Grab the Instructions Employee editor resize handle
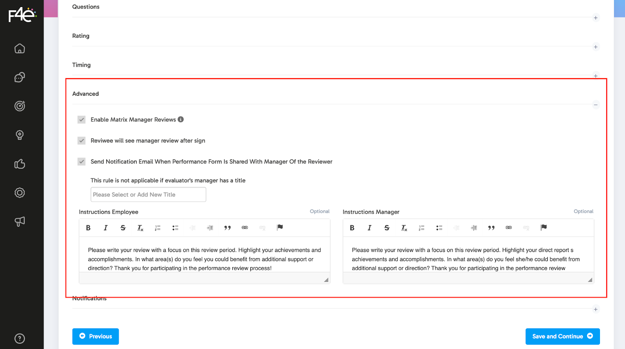The width and height of the screenshot is (625, 349). [326, 280]
